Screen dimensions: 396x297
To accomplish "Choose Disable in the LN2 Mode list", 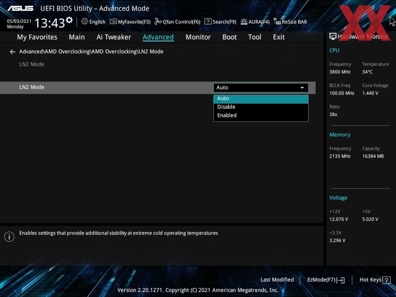I will (x=261, y=107).
